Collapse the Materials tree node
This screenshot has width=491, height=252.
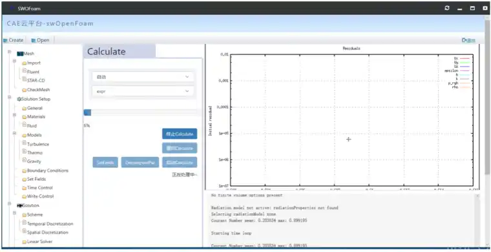(x=14, y=115)
